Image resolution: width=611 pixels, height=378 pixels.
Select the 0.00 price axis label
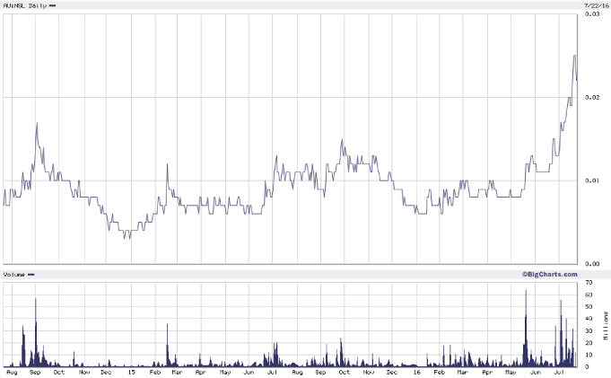593,263
